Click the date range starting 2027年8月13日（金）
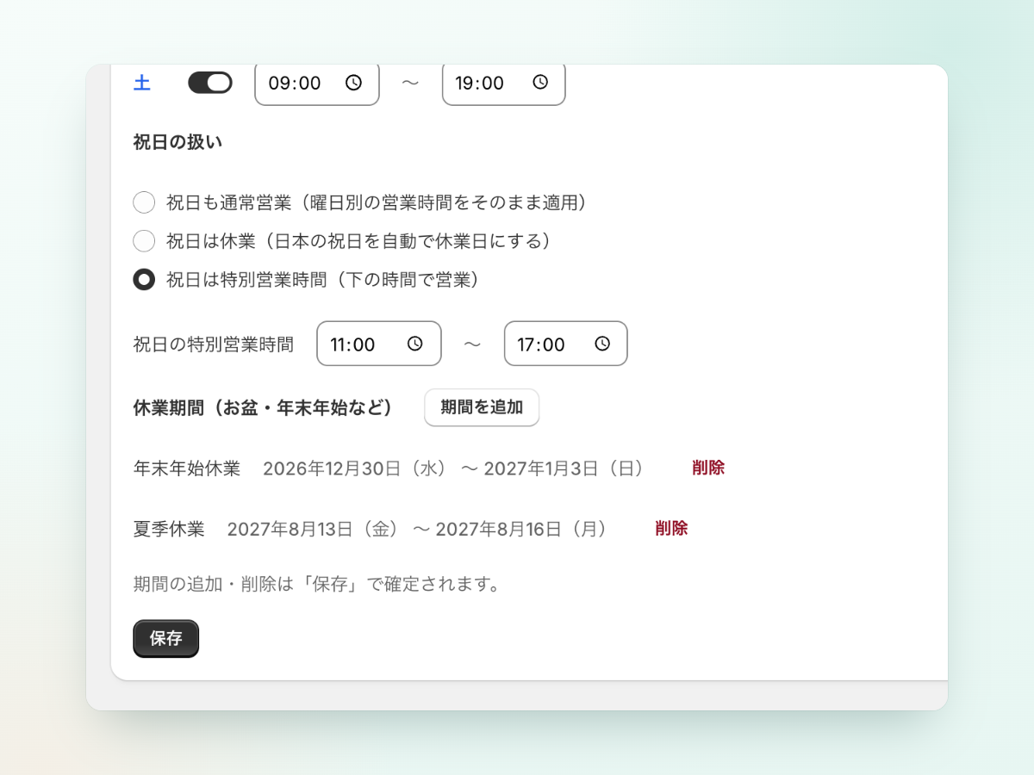The width and height of the screenshot is (1034, 775). (x=418, y=528)
